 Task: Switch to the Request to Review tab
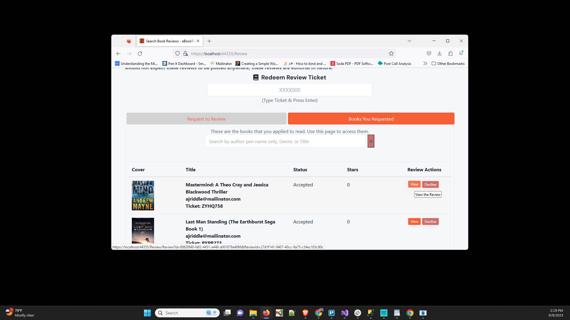tap(206, 119)
